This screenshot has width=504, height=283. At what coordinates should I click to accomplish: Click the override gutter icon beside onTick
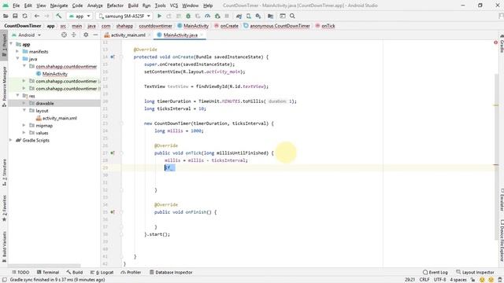point(113,153)
